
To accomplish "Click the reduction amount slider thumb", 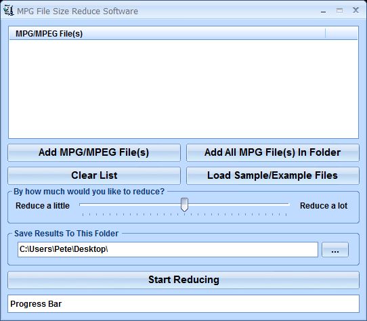I will 184,205.
